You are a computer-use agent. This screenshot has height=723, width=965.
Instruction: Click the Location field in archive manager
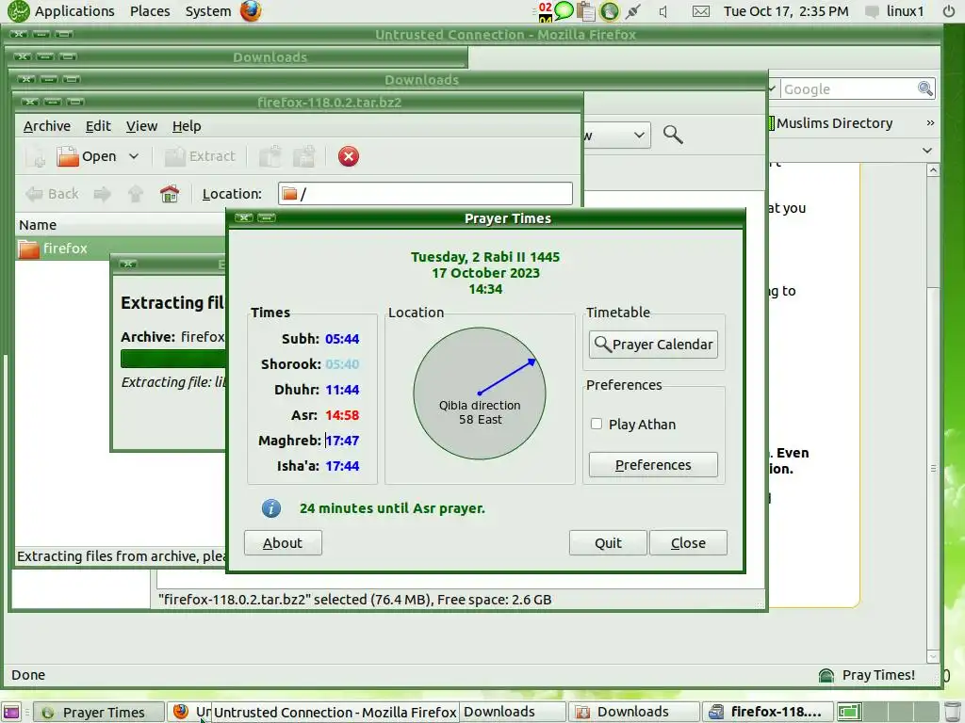pos(425,194)
